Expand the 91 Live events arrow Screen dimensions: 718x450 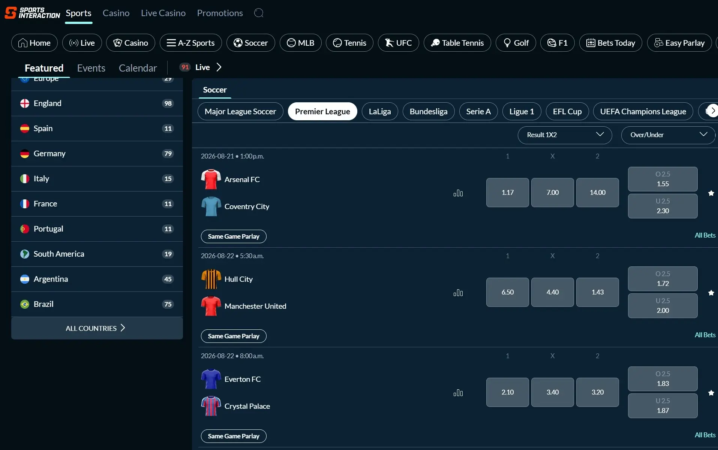219,67
